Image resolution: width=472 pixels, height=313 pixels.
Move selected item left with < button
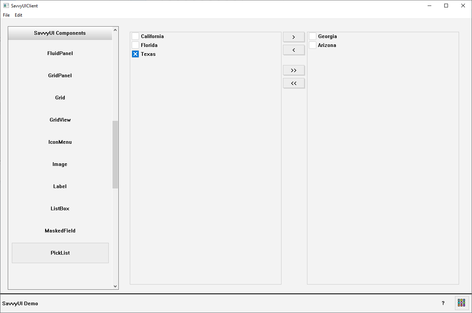[294, 50]
